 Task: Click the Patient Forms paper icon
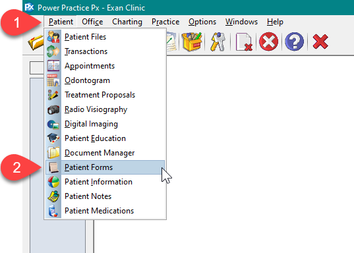point(53,167)
